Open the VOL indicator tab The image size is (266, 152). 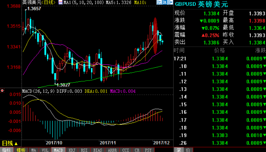(45, 150)
